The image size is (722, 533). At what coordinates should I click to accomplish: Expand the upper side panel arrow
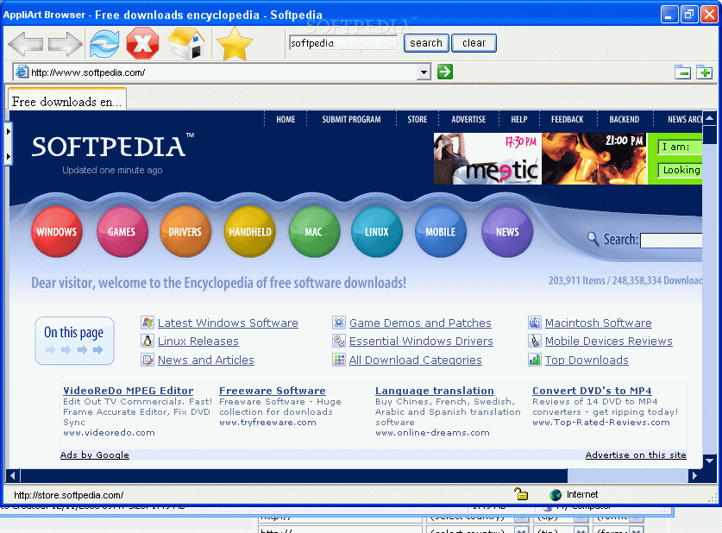pyautogui.click(x=8, y=132)
